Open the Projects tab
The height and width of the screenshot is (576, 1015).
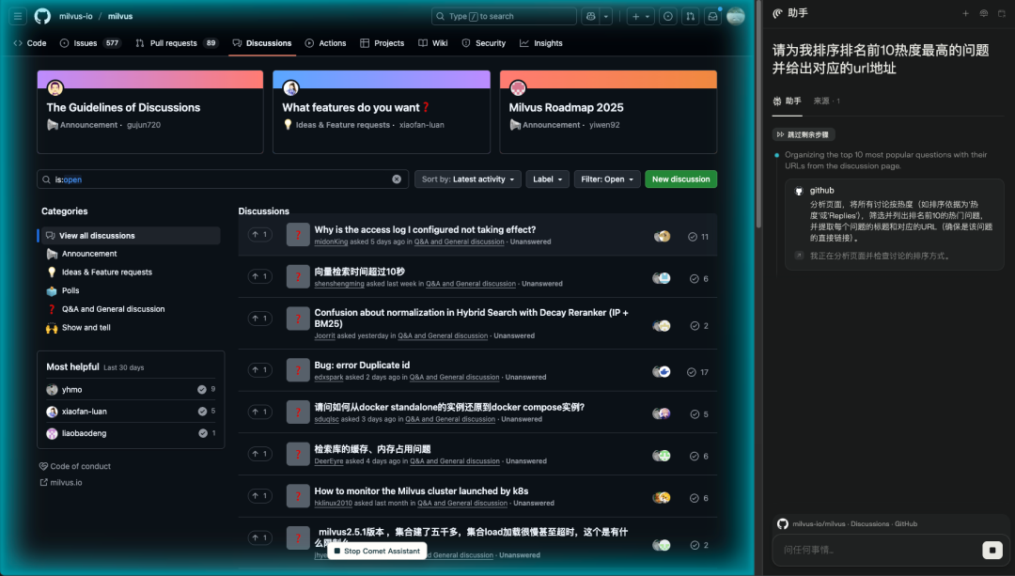click(x=382, y=43)
